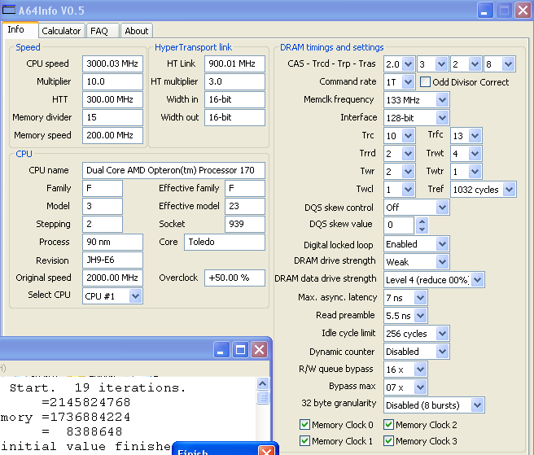Expand the Trrd dropdown
The width and height of the screenshot is (534, 455).
(408, 154)
